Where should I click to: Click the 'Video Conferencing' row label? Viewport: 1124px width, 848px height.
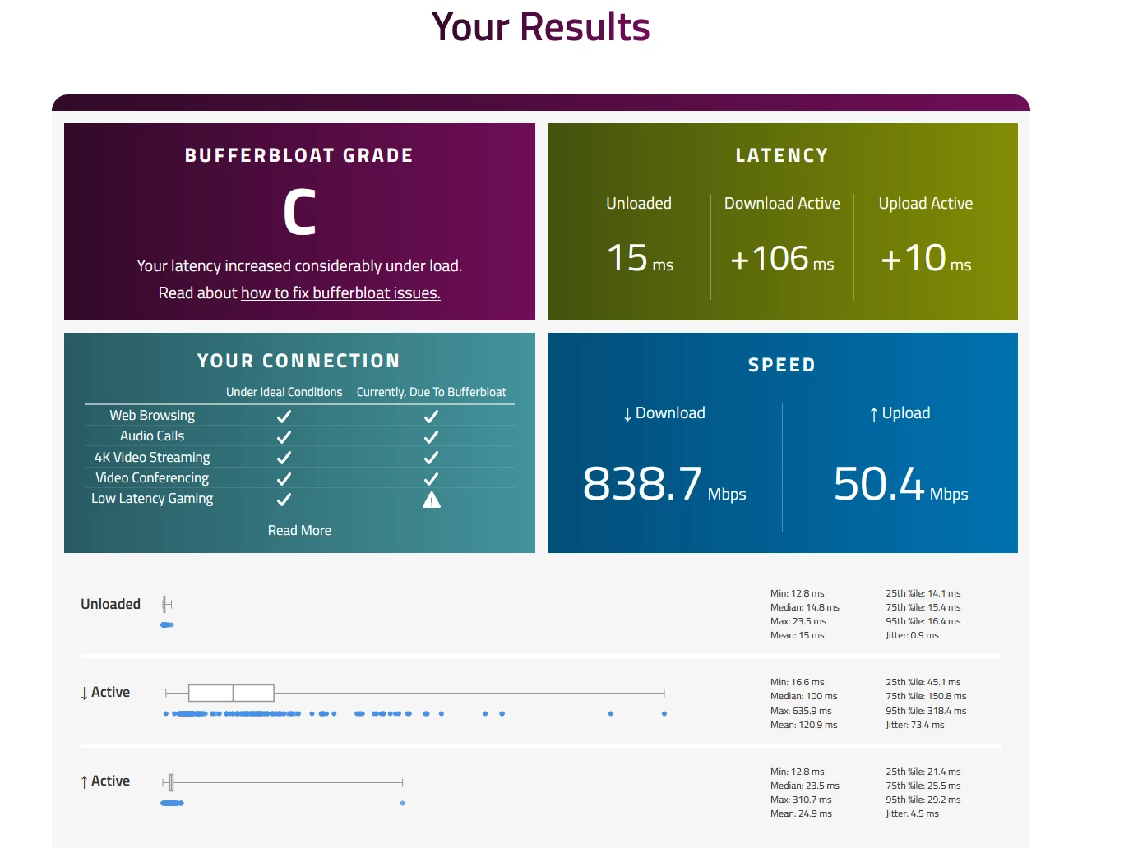click(x=152, y=478)
